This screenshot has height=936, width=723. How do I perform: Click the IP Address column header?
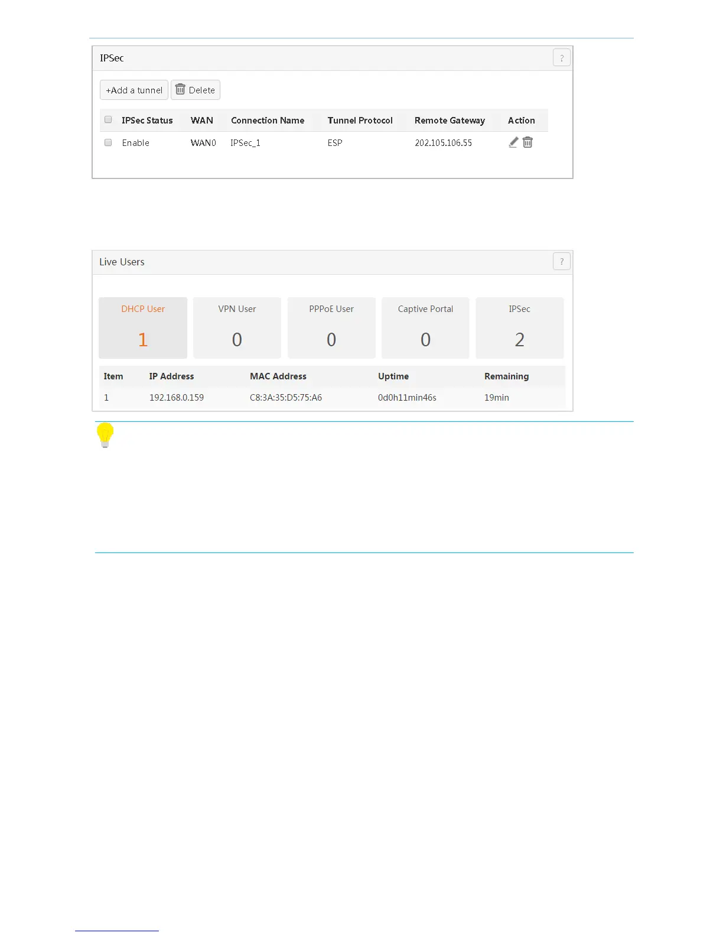click(x=171, y=376)
